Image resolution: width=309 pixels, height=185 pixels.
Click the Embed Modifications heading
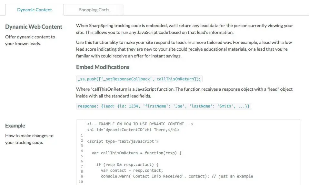103,67
